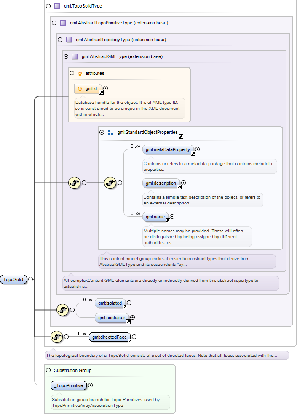Select the gml:id attribute node
Viewport: 297px width, 414px height.
click(88, 89)
